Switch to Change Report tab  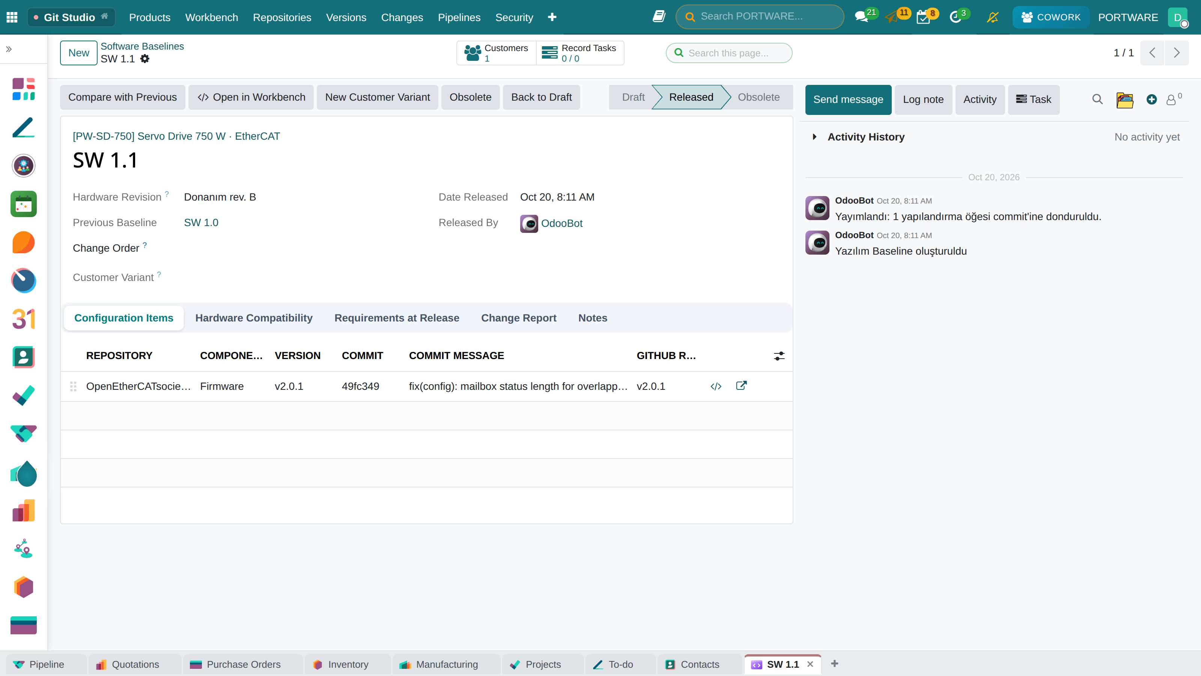click(518, 318)
